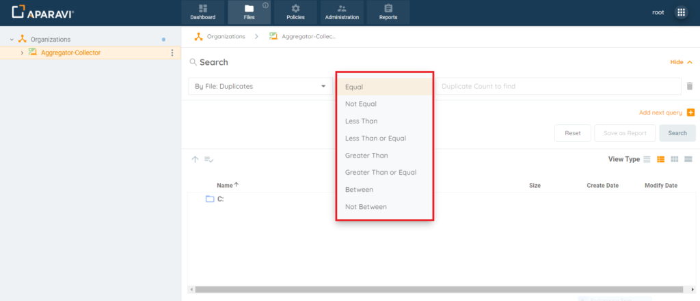Choose the Not Between operator option
This screenshot has height=301, width=700.
(366, 207)
